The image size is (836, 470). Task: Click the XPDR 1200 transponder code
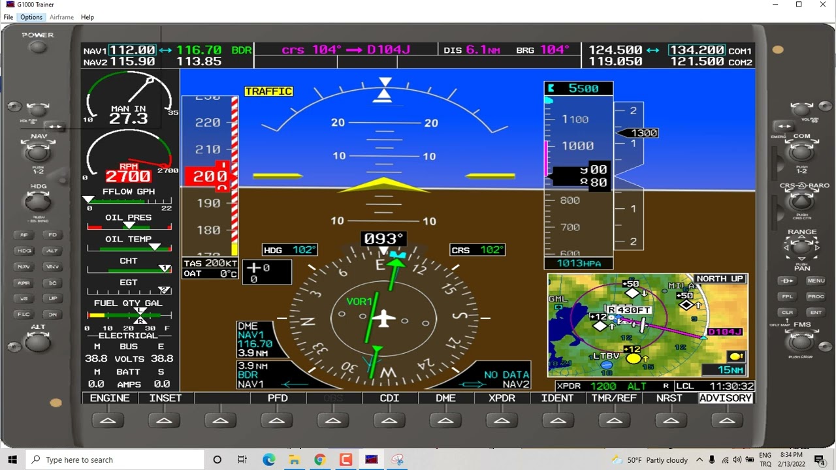coord(603,386)
